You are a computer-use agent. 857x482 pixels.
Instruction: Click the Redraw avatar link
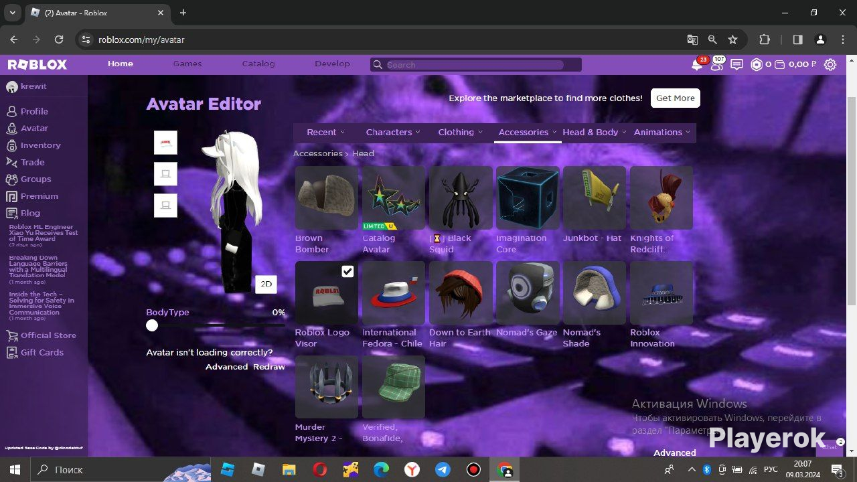pos(268,367)
